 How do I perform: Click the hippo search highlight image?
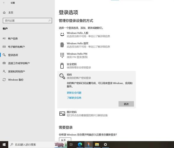[61, 144]
